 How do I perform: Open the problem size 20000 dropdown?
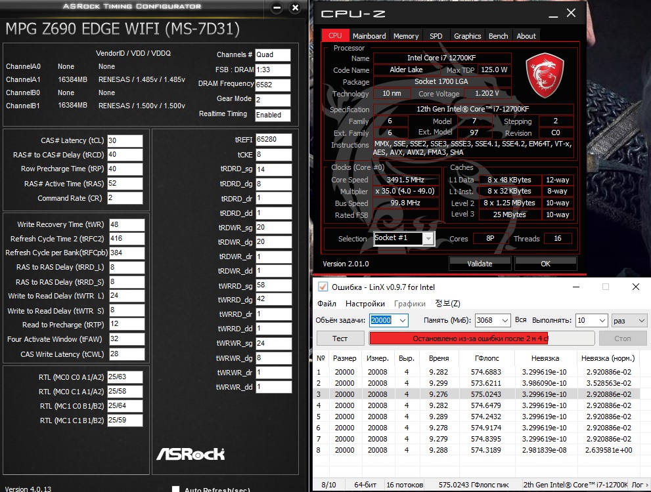pos(402,320)
